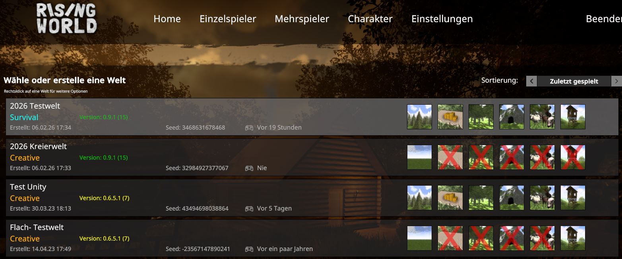
Task: Click Beenden to quit the game
Action: pyautogui.click(x=604, y=19)
